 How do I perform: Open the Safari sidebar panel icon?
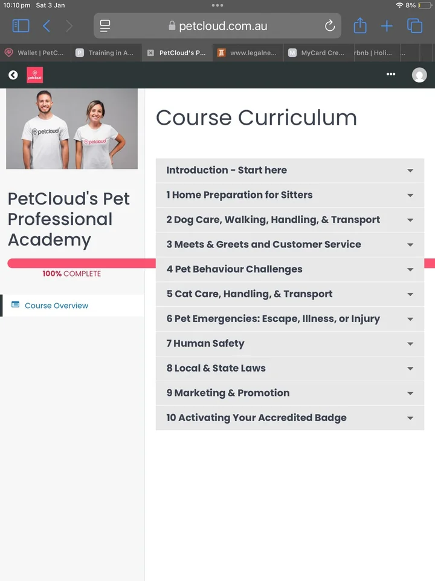[21, 26]
